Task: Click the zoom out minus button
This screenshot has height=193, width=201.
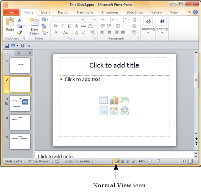Action: (x=149, y=161)
